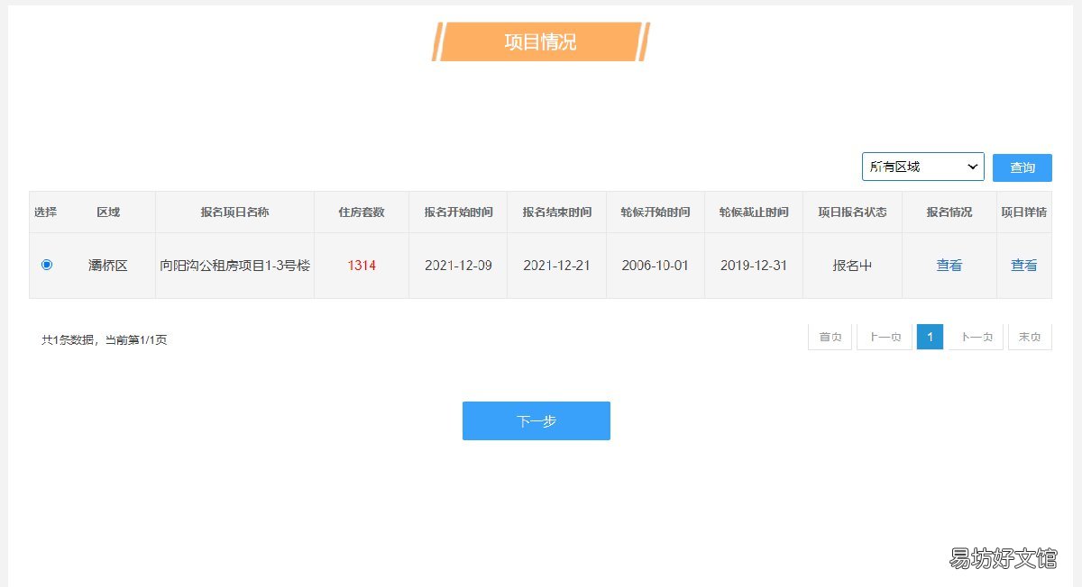Open 查看 link under 项目详情 column
The width and height of the screenshot is (1082, 587).
click(x=1023, y=266)
